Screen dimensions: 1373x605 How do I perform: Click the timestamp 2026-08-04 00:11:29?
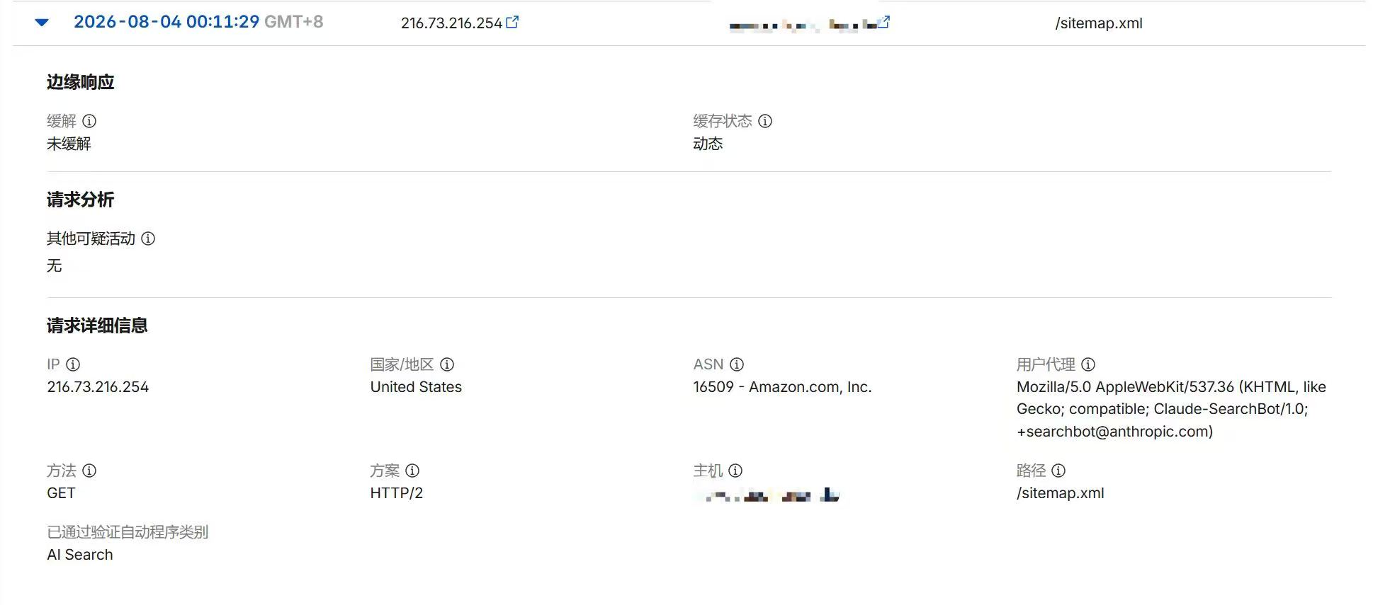pos(166,22)
